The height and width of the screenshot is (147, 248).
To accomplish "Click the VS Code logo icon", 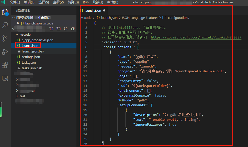I will coord(4,2).
